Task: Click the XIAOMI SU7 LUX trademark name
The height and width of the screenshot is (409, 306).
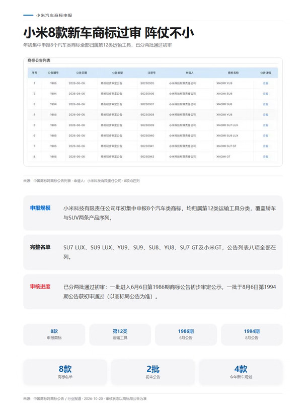Action: [227, 125]
